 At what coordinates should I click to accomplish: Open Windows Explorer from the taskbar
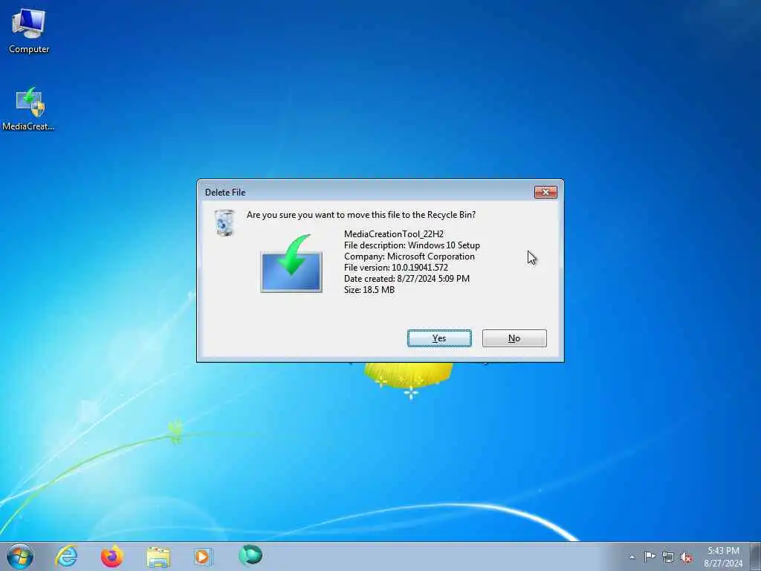coord(158,557)
